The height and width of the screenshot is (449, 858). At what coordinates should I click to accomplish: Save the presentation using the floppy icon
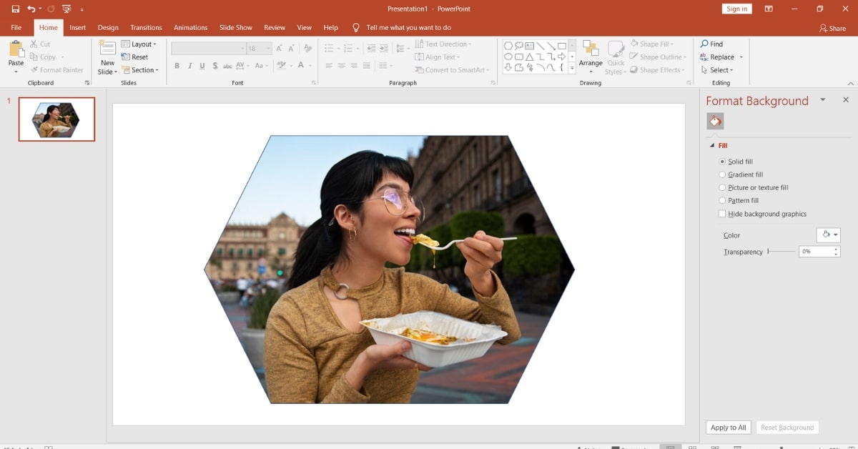point(16,9)
